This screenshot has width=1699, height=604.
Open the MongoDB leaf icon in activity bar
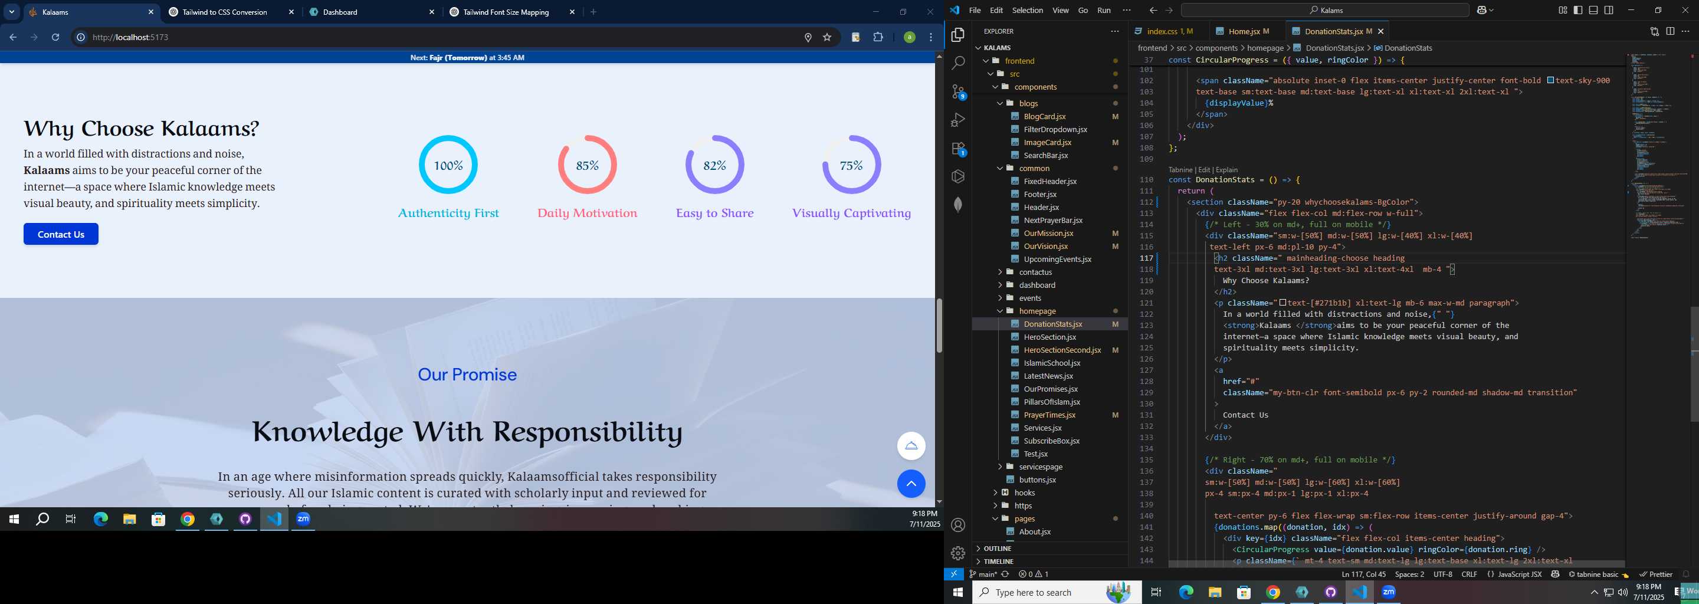click(958, 205)
